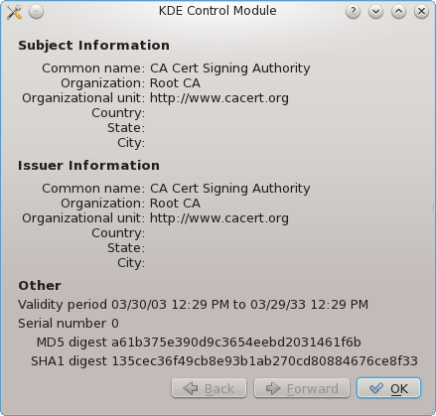
Task: Click the issuer's Root CA organization value
Action: pos(175,204)
